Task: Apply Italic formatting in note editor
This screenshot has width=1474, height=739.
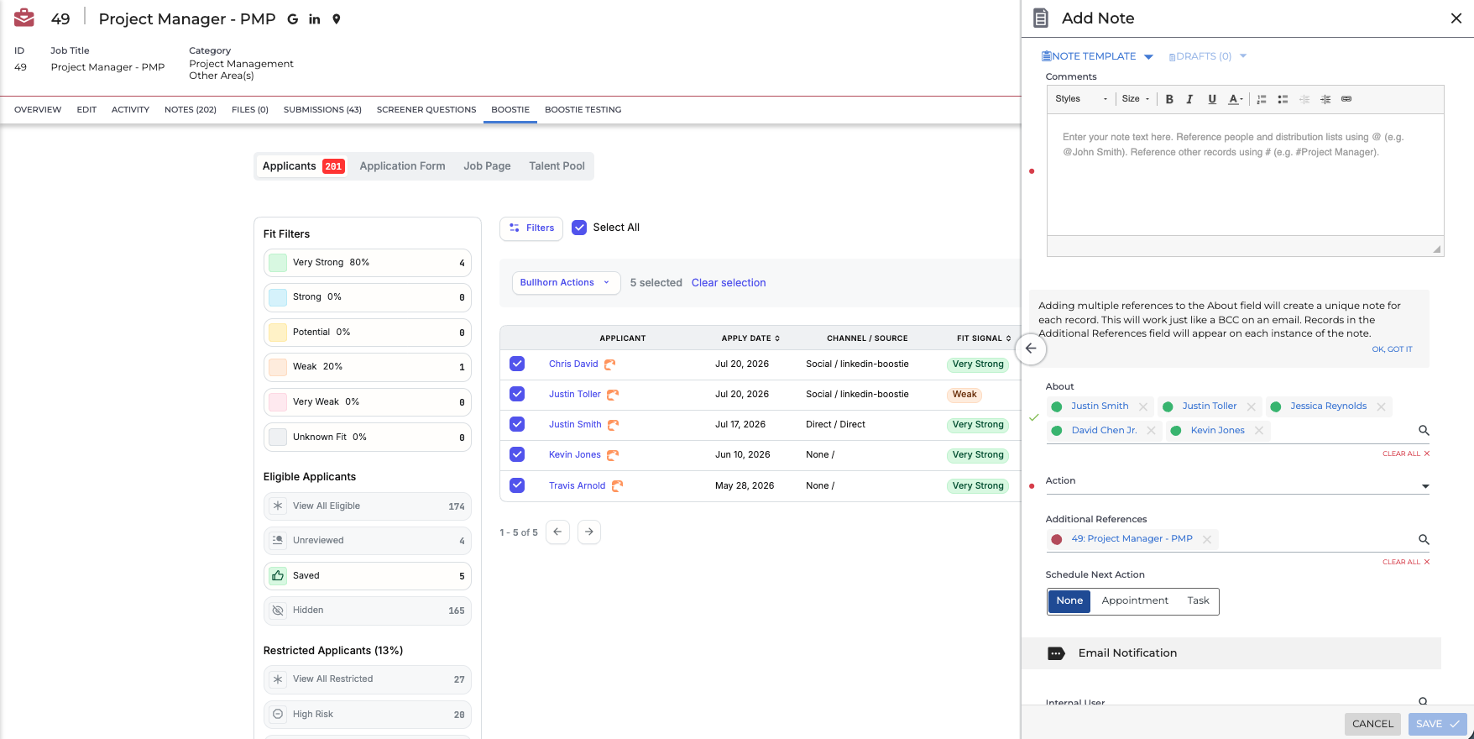Action: [x=1189, y=99]
